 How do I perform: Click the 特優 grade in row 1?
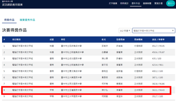(52, 46)
